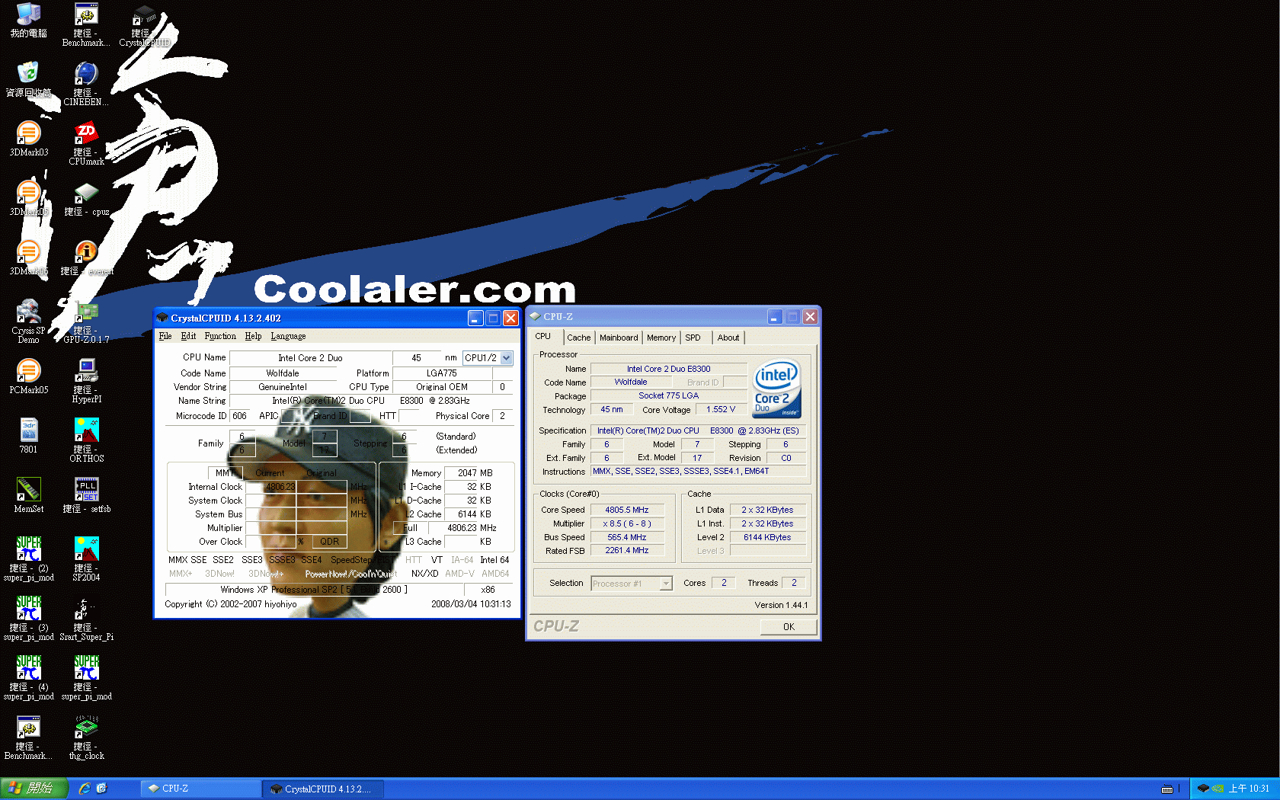
Task: Click the Name String field in CrystalCPUID
Action: pyautogui.click(x=371, y=401)
